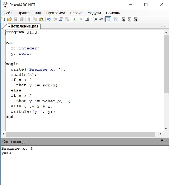This screenshot has width=169, height=185.
Task: Toggle the code formatting panel icon
Action: pyautogui.click(x=116, y=19)
